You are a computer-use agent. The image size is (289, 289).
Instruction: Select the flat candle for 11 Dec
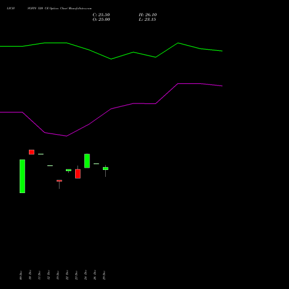pos(41,154)
